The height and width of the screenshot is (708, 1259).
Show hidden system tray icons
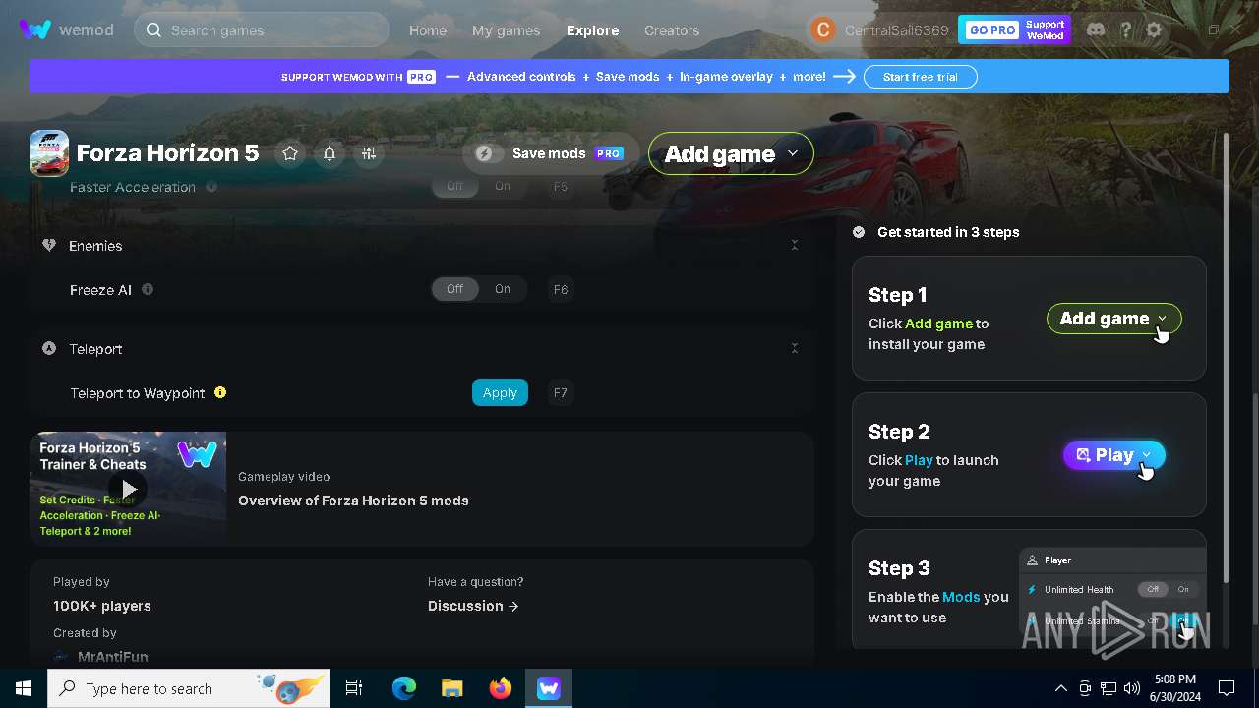(1060, 688)
